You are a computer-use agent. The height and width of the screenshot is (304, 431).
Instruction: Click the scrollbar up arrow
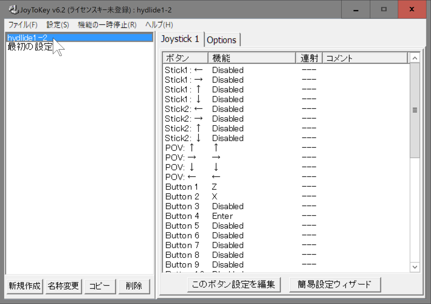coord(415,58)
